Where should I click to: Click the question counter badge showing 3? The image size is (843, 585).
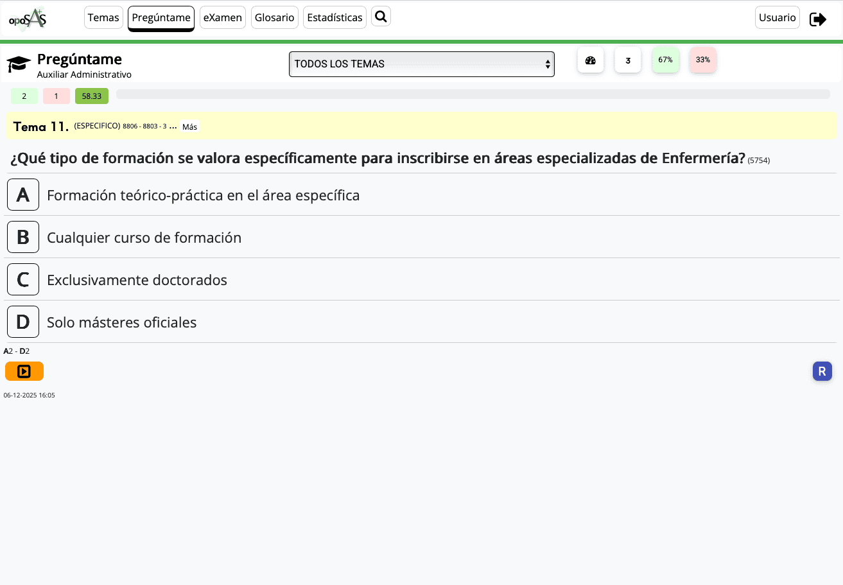(x=627, y=60)
